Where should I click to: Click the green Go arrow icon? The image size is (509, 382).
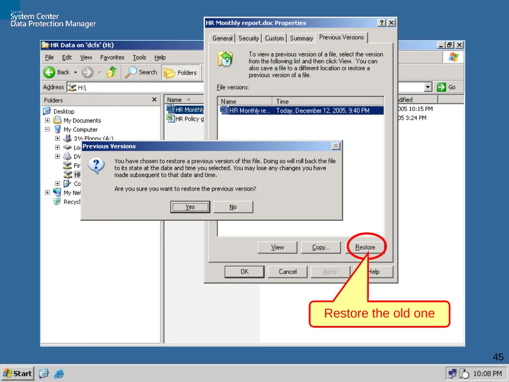pyautogui.click(x=441, y=87)
